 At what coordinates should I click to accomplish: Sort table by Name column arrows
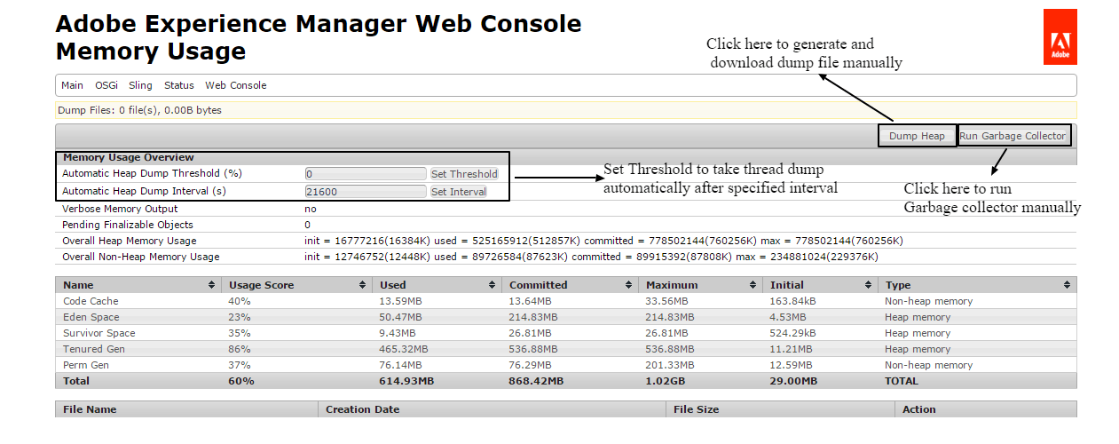(211, 285)
